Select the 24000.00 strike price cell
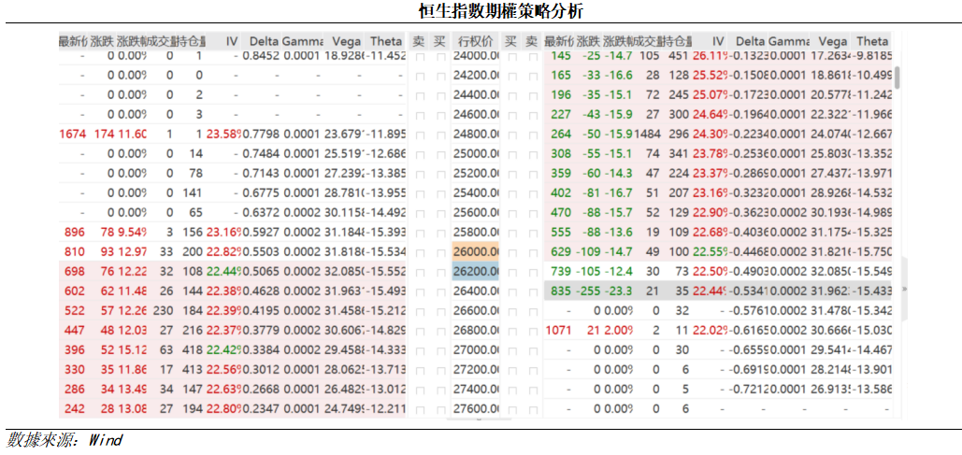 point(476,56)
